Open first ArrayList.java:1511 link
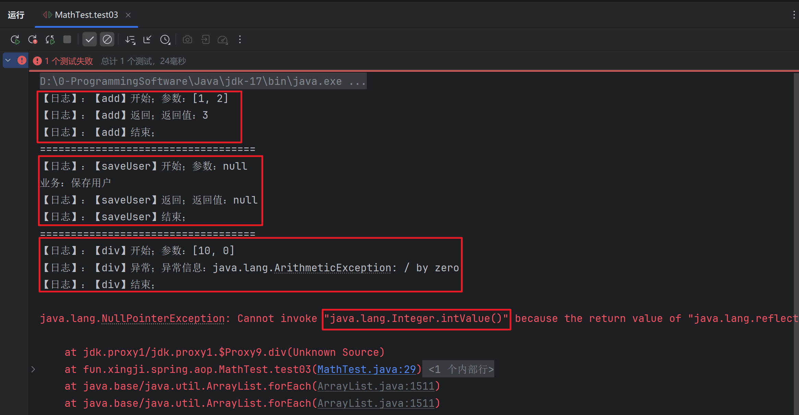 point(376,386)
